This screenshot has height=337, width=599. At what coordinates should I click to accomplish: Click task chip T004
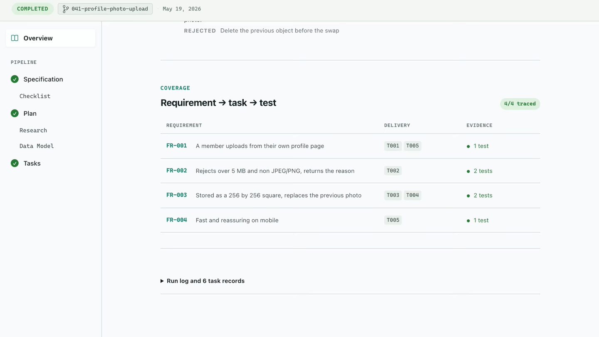413,196
